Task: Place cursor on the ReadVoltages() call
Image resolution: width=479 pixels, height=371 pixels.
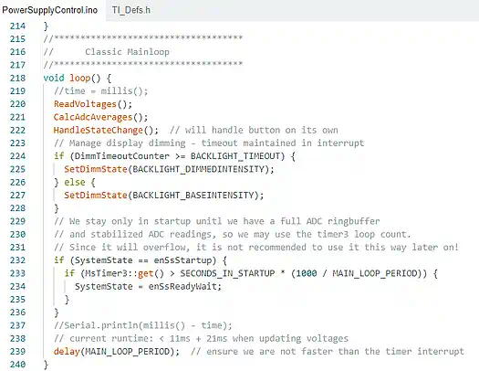Action: pos(93,104)
